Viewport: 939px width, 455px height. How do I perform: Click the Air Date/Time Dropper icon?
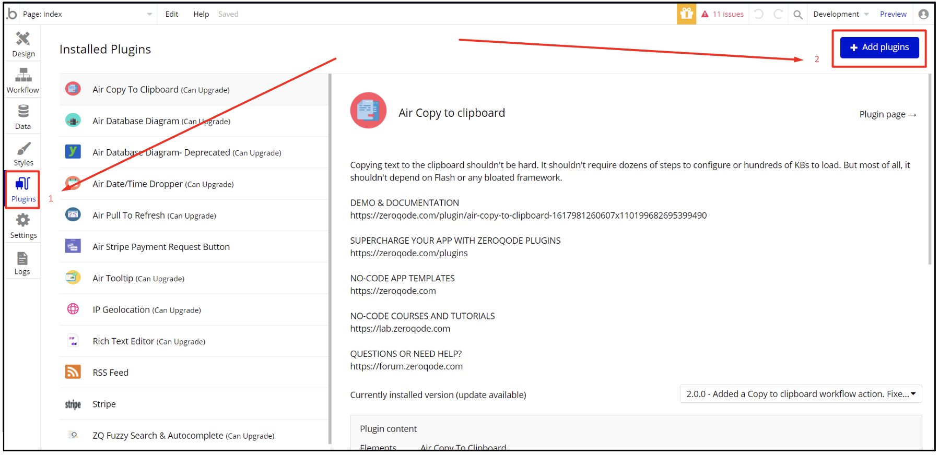tap(73, 183)
